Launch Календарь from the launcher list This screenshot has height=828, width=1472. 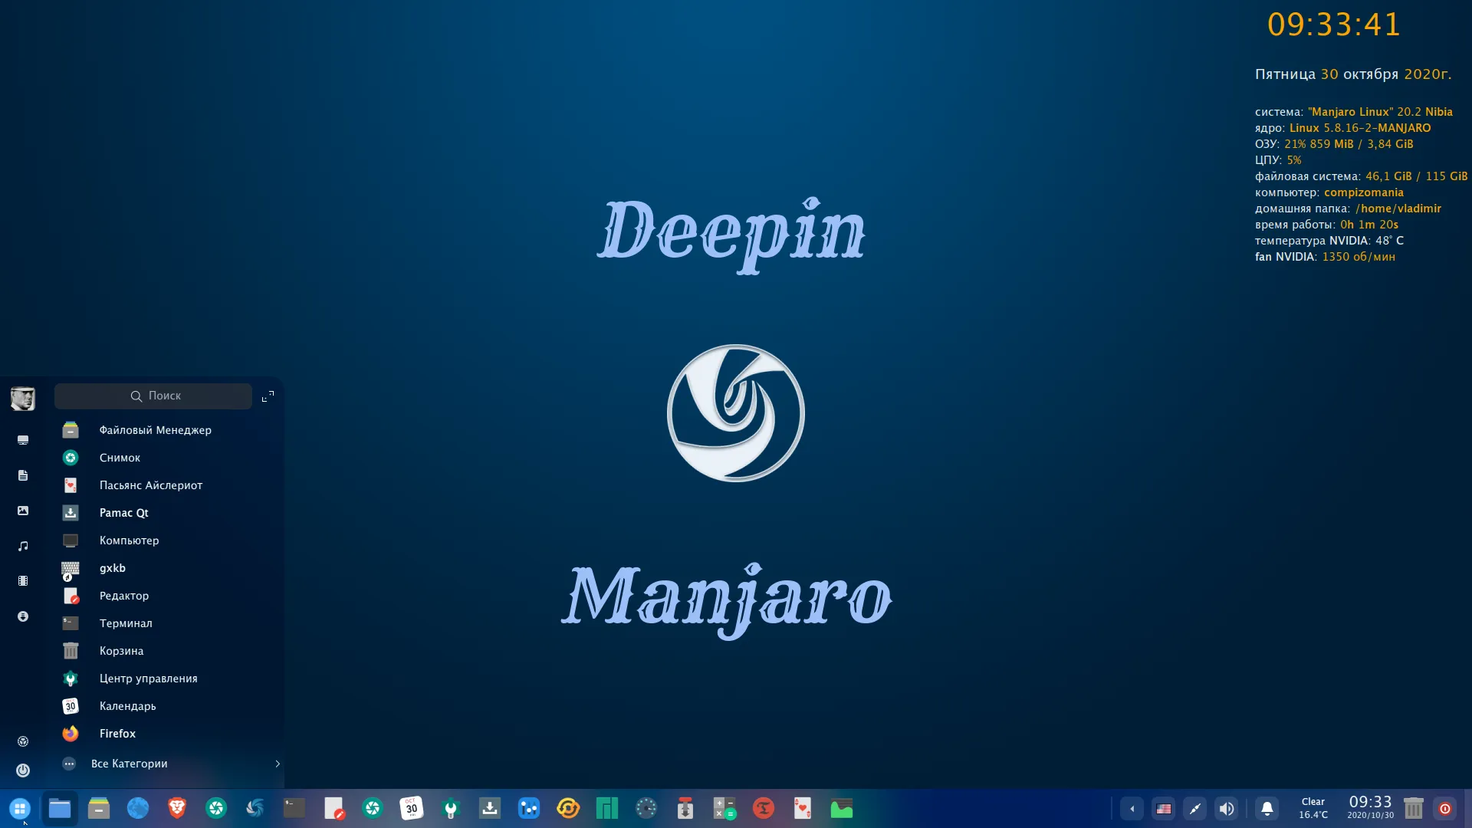click(166, 706)
